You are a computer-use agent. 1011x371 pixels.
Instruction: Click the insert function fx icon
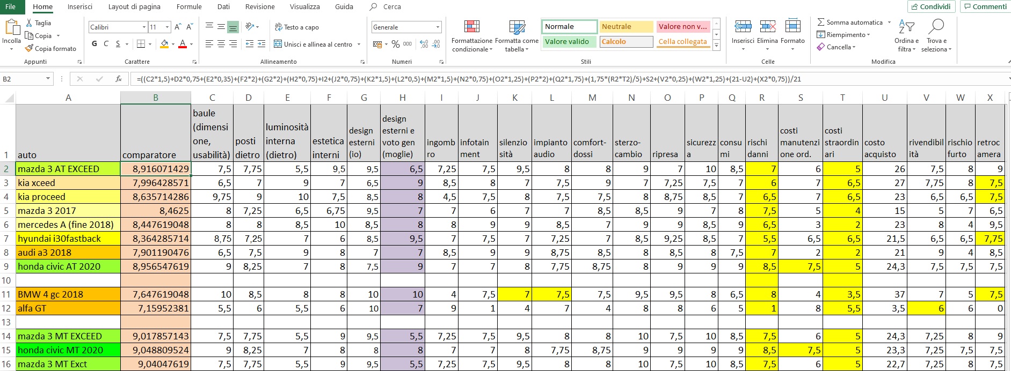(x=119, y=79)
